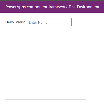Screen dimensions: 104x109
Task: Click the blank end of the Enter Name box
Action: 59,22
